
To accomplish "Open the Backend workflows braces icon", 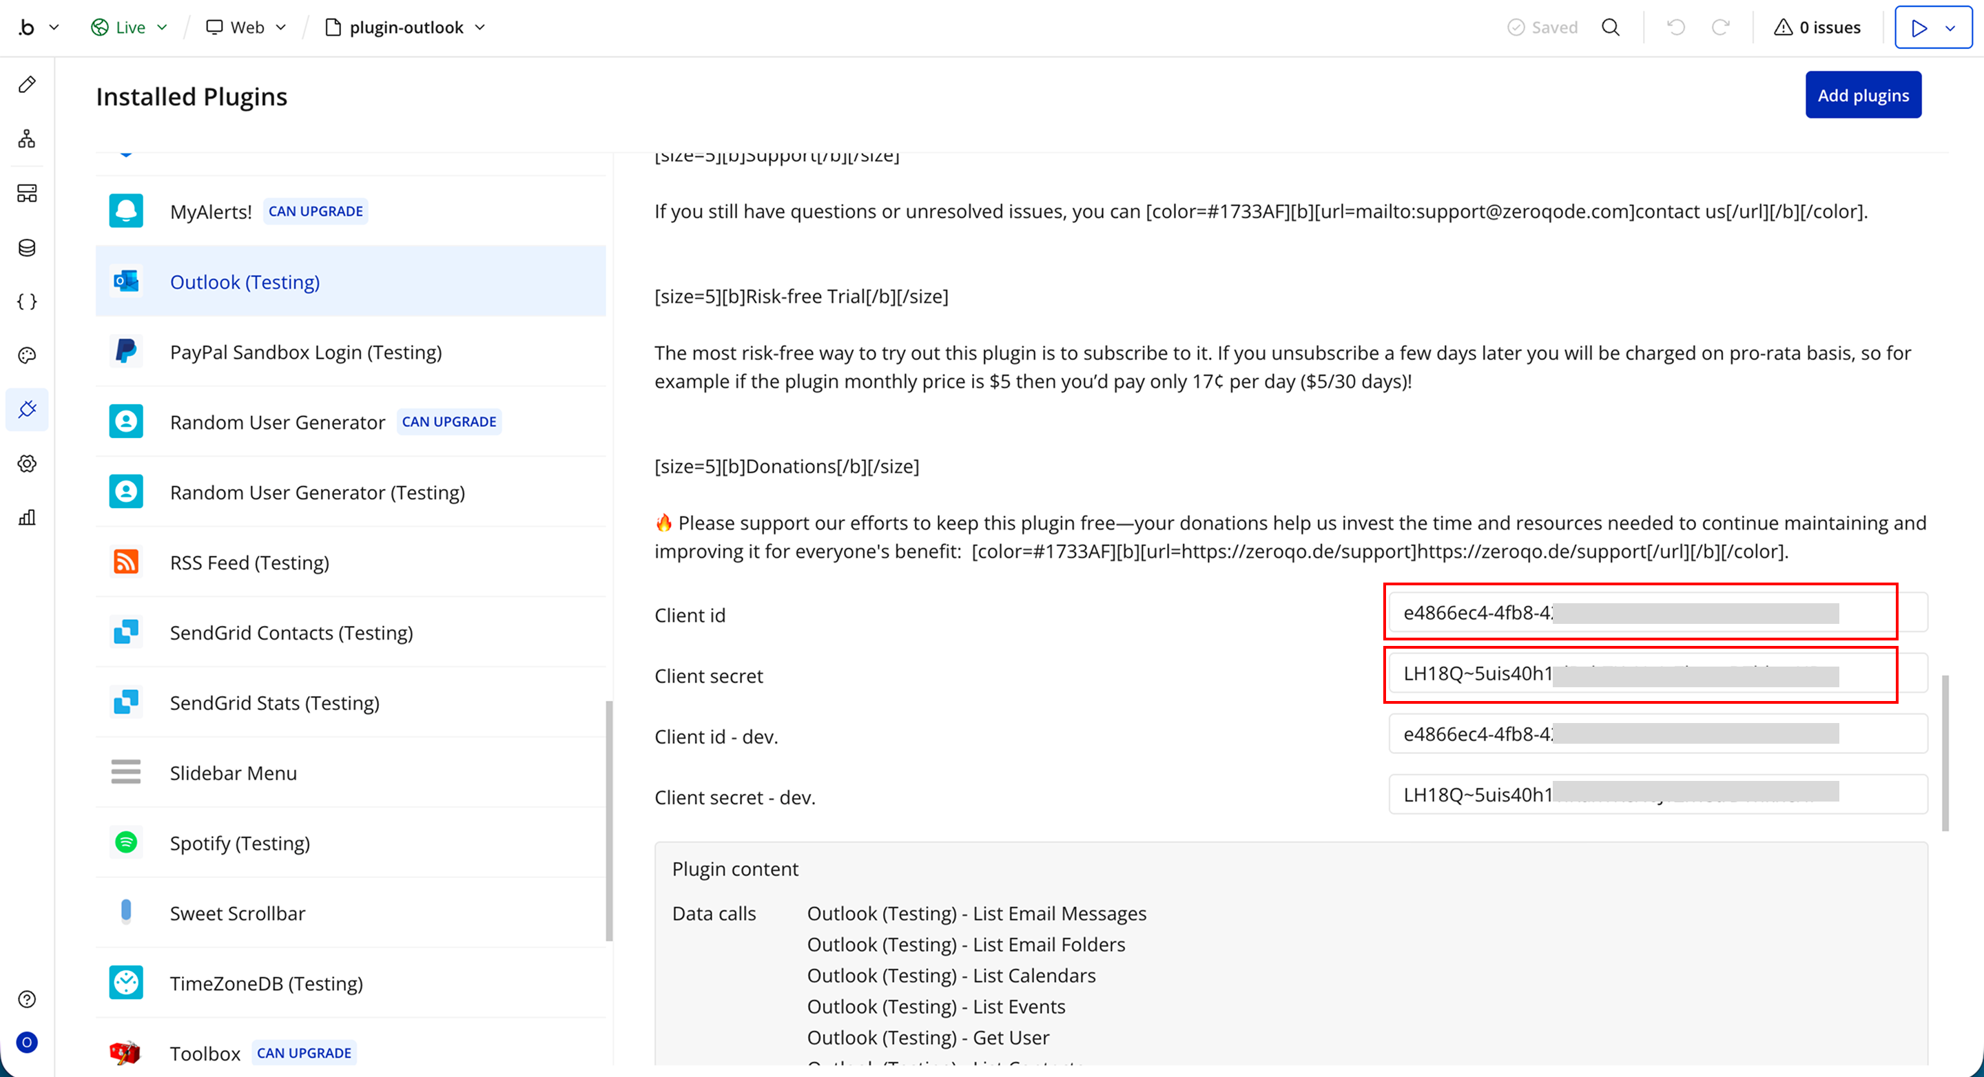I will pyautogui.click(x=27, y=301).
